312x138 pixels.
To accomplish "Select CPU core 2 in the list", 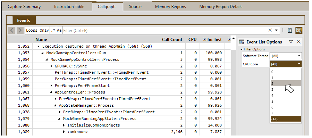I will [x=285, y=83].
